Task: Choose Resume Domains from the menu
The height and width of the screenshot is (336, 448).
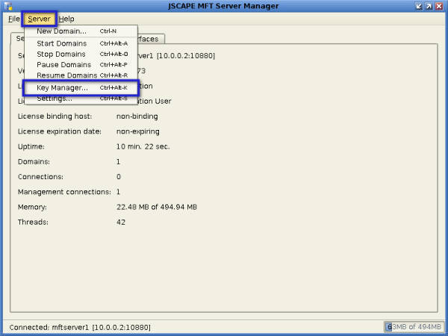Action: (81, 75)
